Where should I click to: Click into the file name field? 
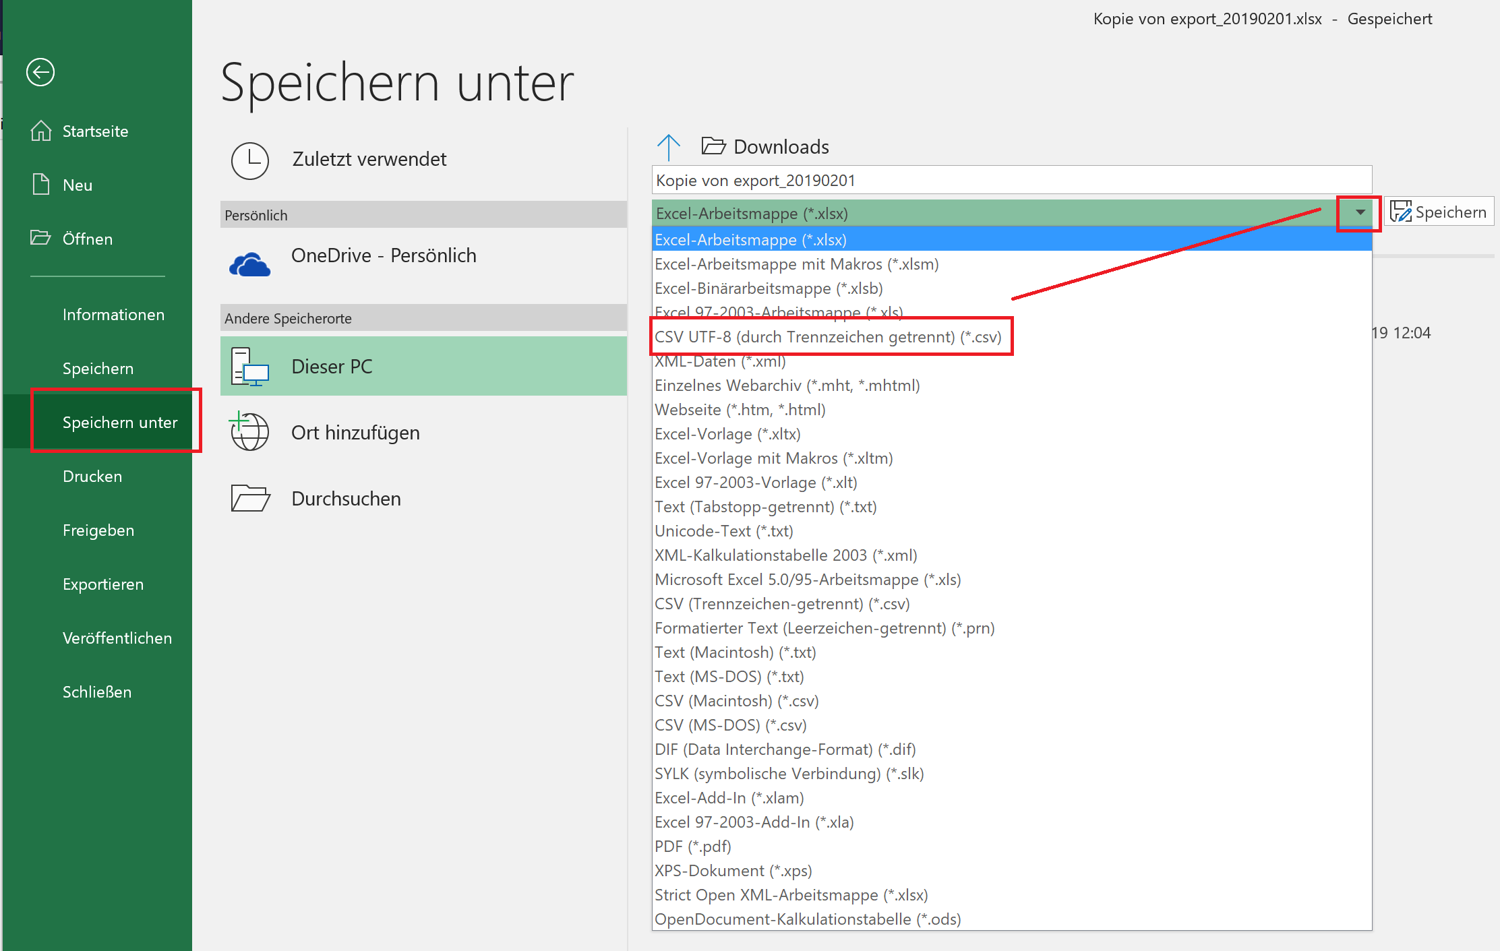pos(1011,180)
